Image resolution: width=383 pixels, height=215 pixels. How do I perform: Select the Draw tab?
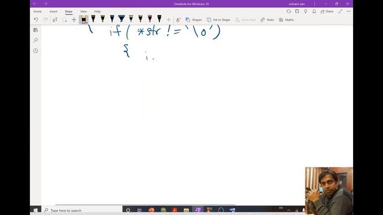point(69,11)
